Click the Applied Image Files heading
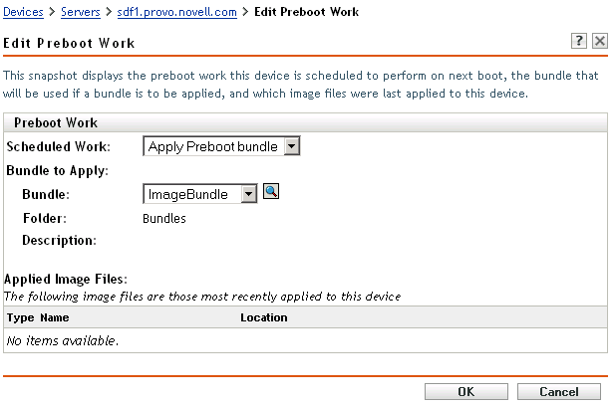Screen dimensions: 614x407 tap(71, 280)
